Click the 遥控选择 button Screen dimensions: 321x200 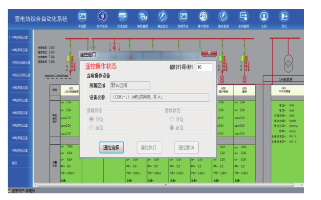[x=111, y=147]
